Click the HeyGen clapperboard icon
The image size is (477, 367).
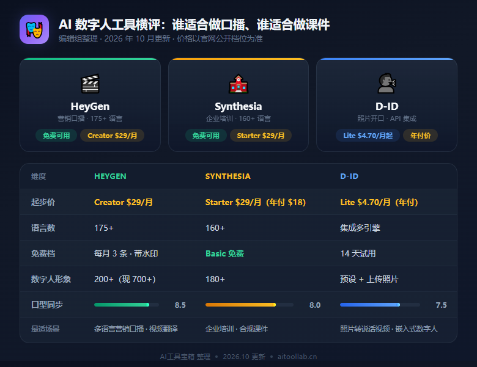pos(90,84)
